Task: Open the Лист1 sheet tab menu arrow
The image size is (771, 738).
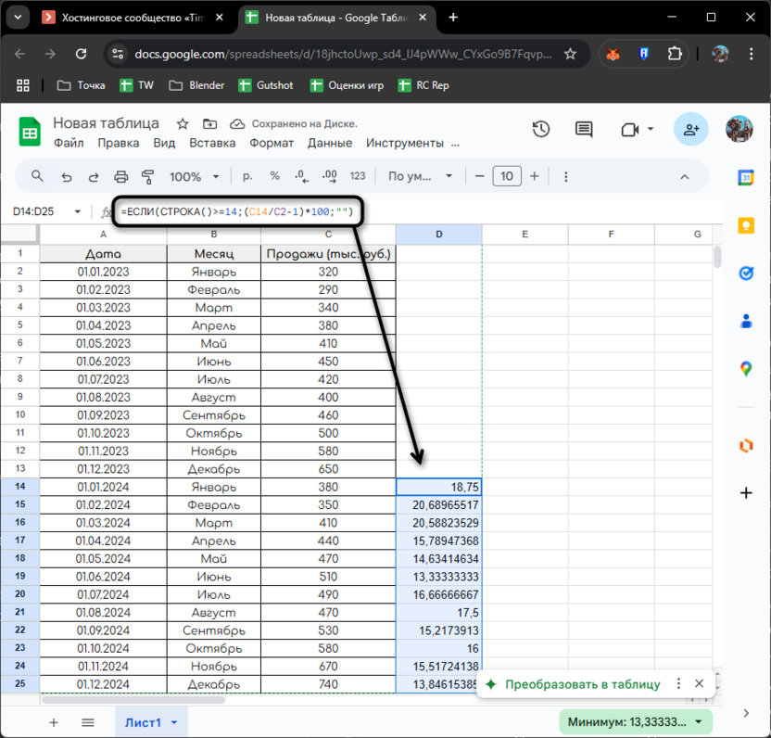Action: (x=174, y=722)
